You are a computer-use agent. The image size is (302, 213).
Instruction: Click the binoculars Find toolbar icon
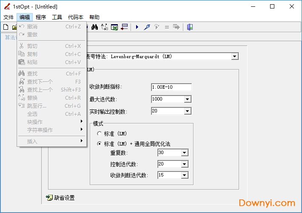pos(94,27)
